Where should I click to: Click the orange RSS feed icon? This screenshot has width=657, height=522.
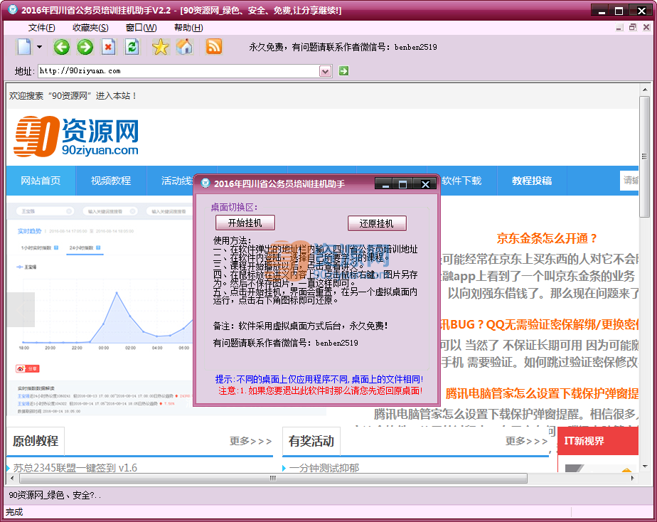pos(214,46)
